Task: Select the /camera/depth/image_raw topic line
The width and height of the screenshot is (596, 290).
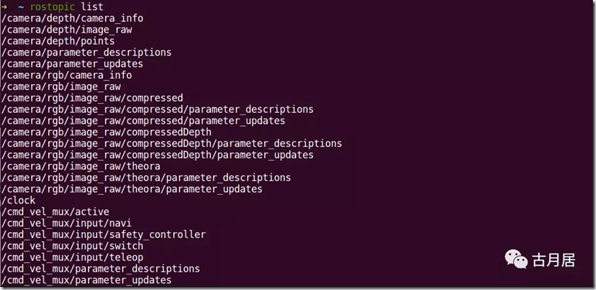Action: (x=66, y=29)
